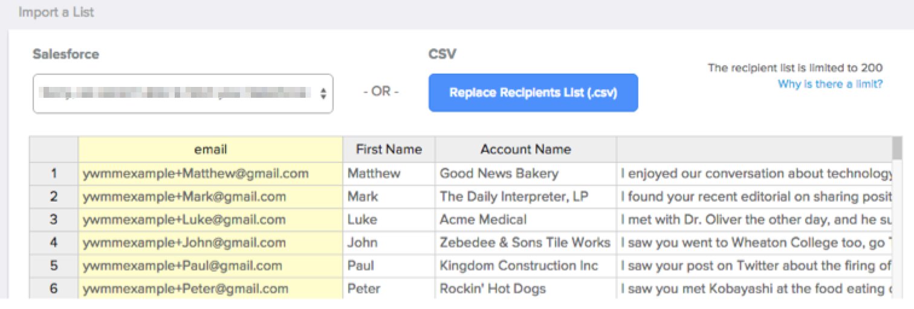Image resolution: width=914 pixels, height=309 pixels.
Task: Select the first name cell 'John'
Action: point(389,243)
